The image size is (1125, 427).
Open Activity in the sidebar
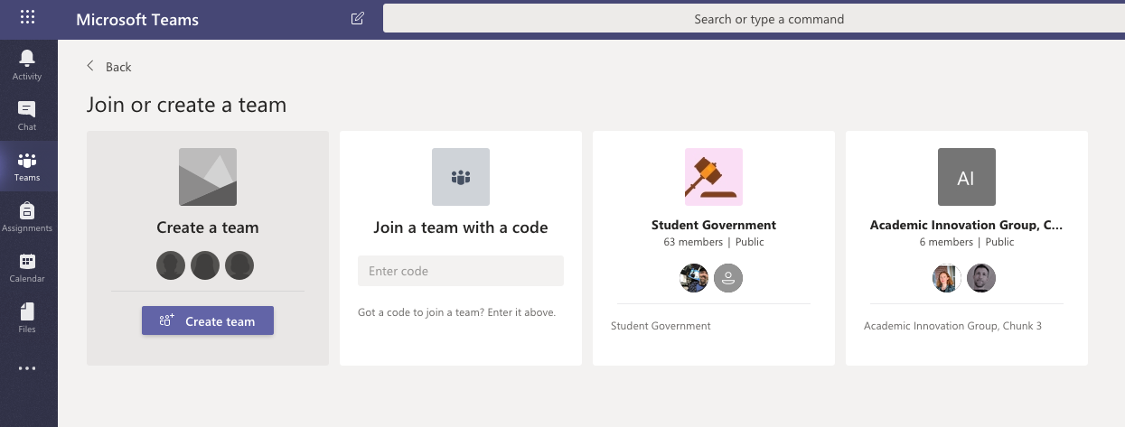[27, 65]
